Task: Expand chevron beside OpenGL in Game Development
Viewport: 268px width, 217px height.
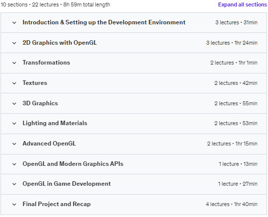Action: tap(14, 184)
